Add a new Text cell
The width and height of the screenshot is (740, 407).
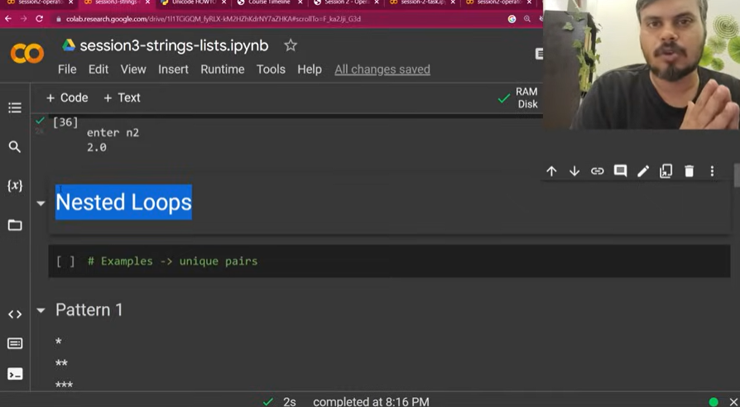click(122, 98)
